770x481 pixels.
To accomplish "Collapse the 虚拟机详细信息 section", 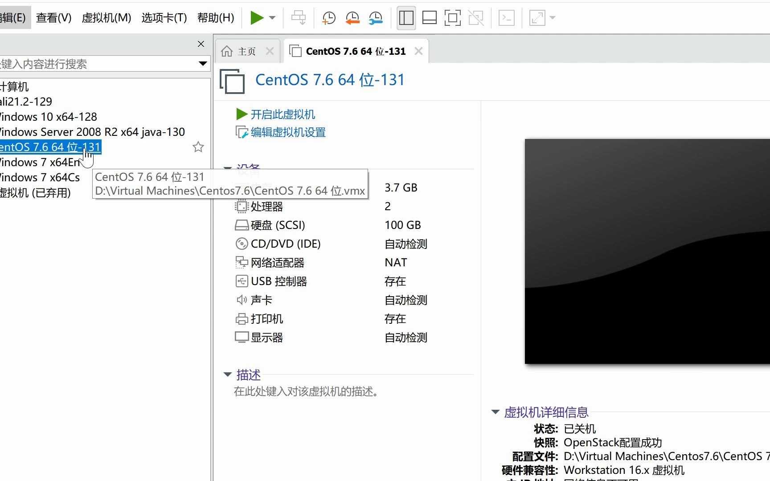I will click(x=495, y=412).
